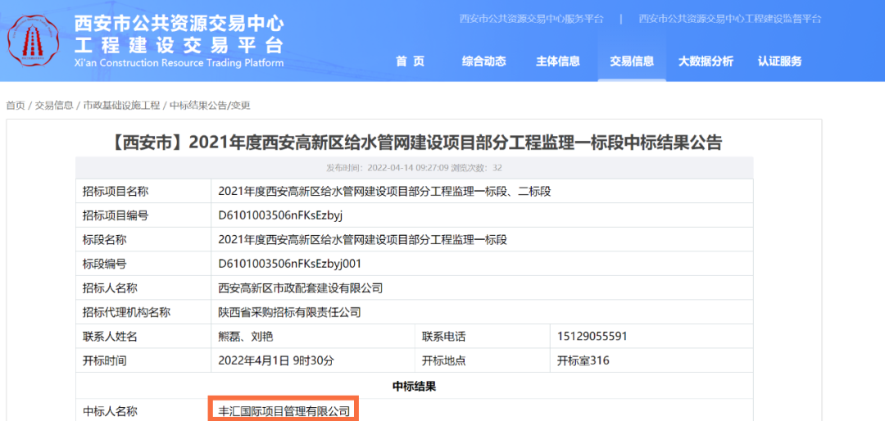
Task: Click the 中标结果公告/变更 breadcrumb link
Action: pyautogui.click(x=210, y=105)
